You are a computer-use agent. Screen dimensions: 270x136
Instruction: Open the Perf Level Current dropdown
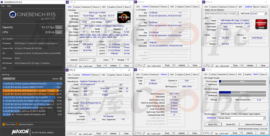click(259, 13)
